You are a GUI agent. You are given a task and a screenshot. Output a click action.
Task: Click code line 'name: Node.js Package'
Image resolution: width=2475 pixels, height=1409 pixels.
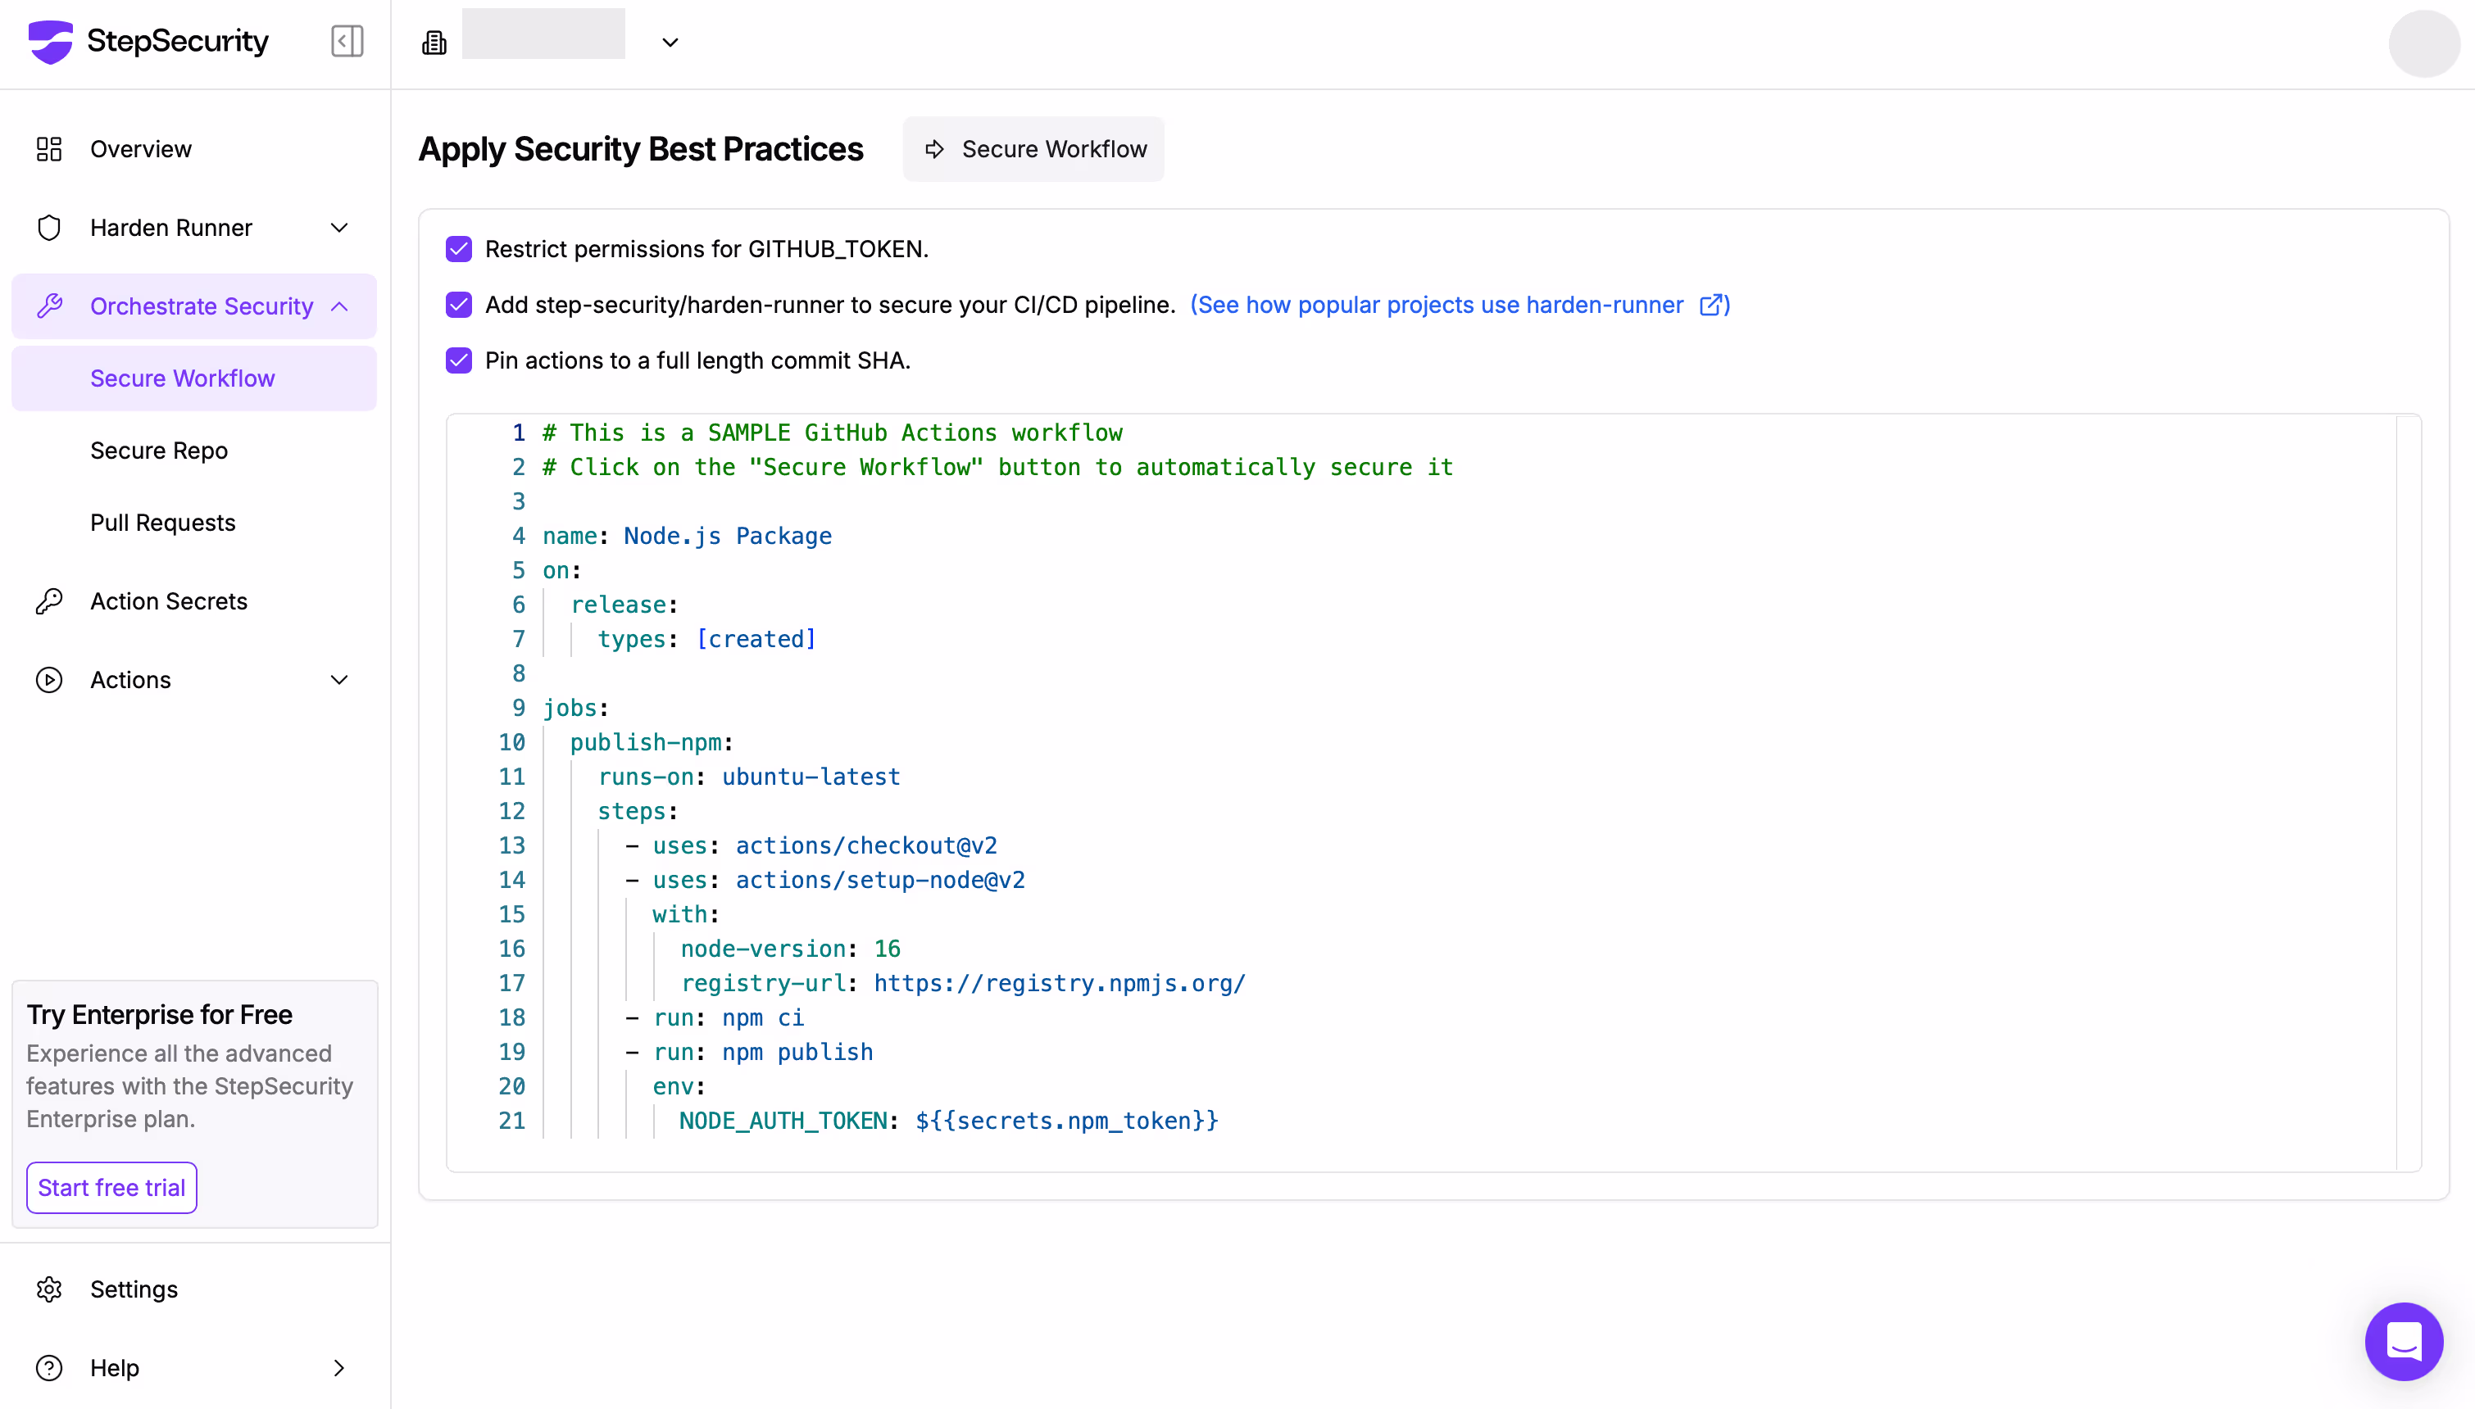(x=688, y=535)
